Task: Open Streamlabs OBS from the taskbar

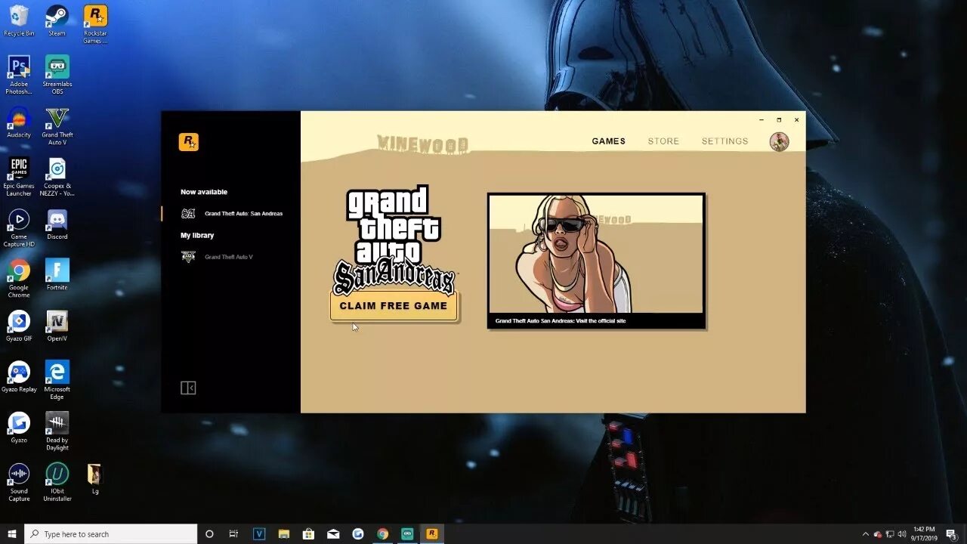Action: click(x=407, y=534)
